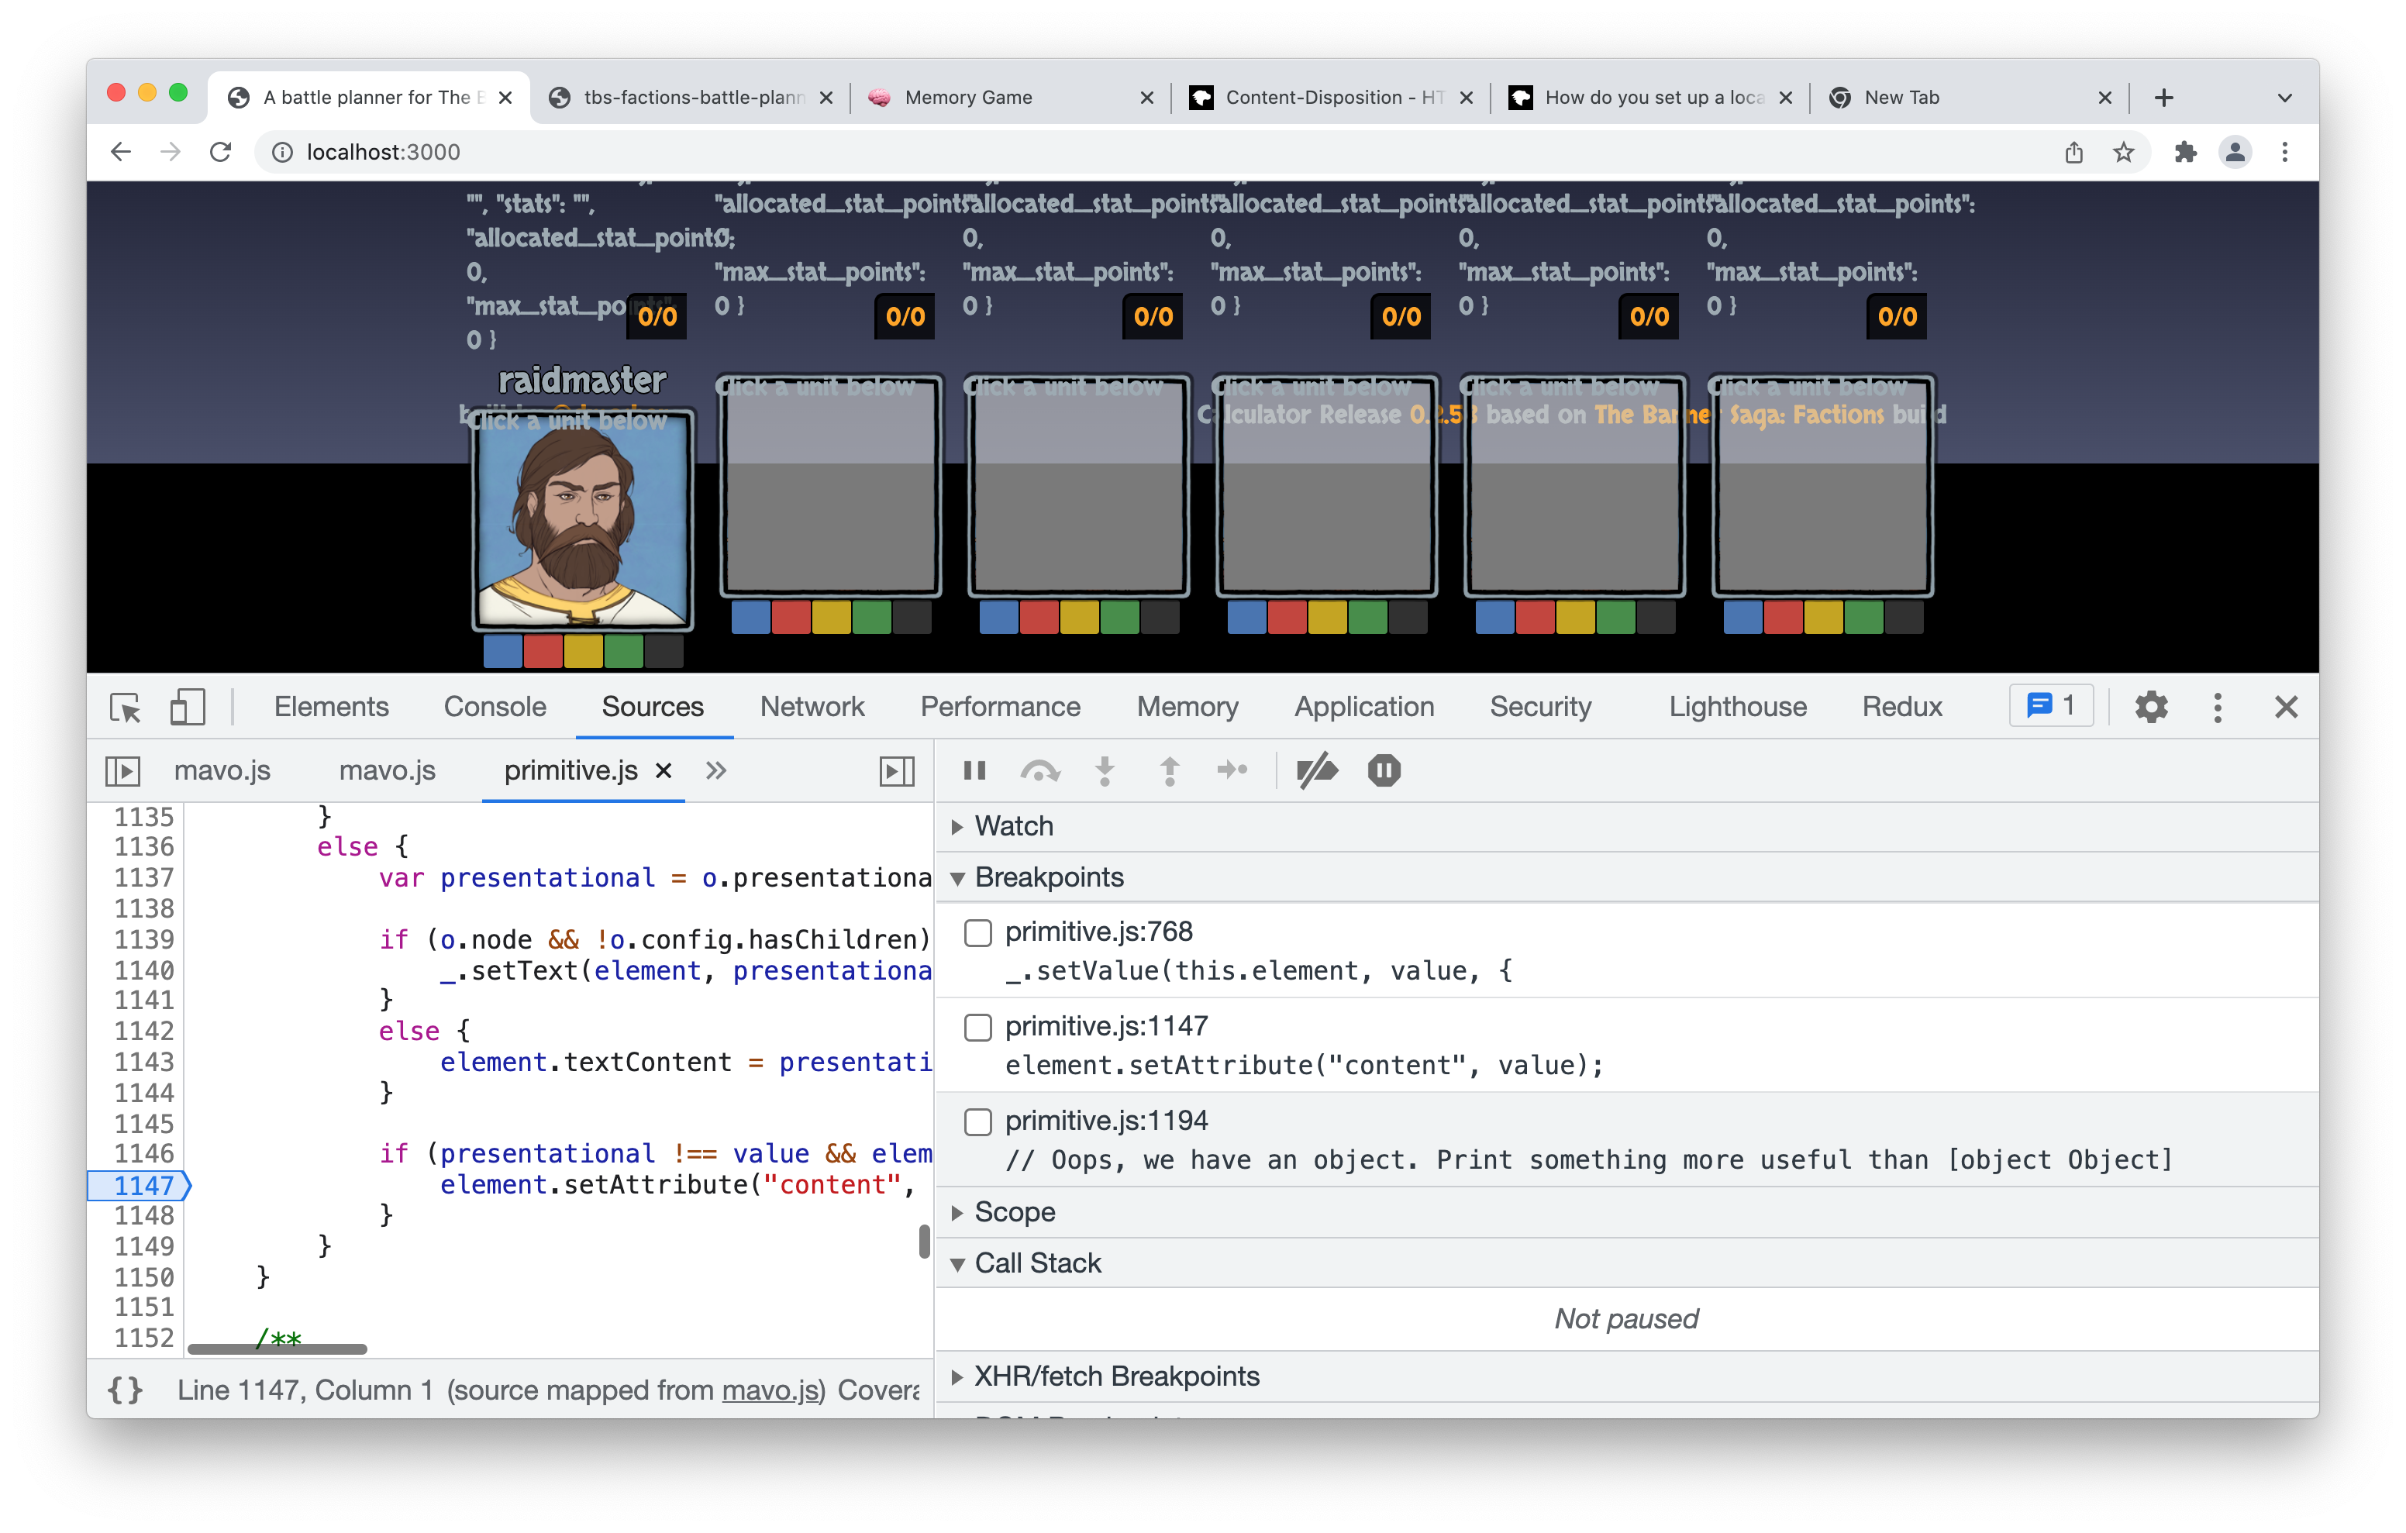
Task: Click the step over next function call icon
Action: (x=1041, y=770)
